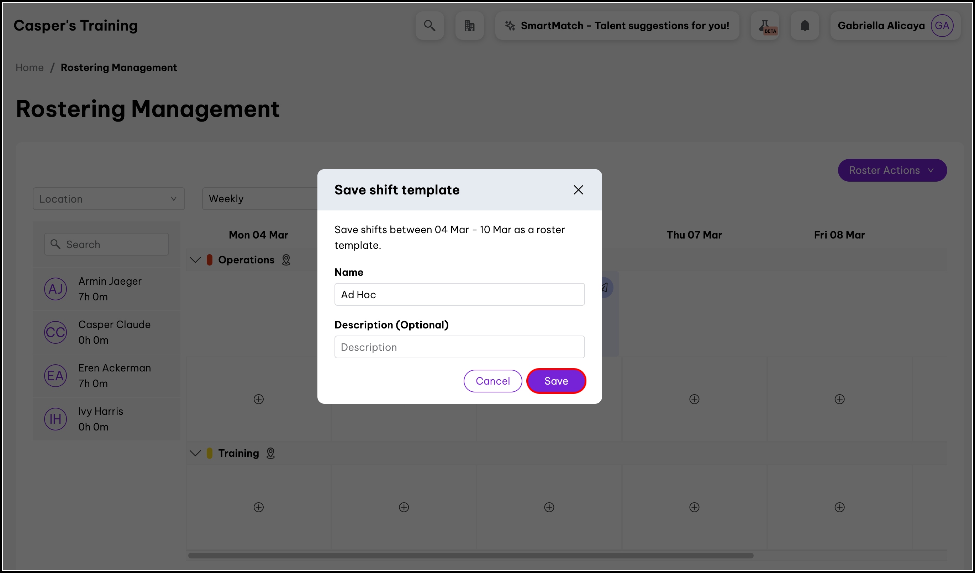
Task: Click the Operations location pin icon
Action: pyautogui.click(x=286, y=259)
